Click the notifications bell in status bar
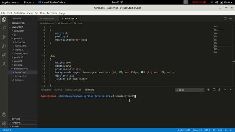235x132 pixels. (231, 130)
